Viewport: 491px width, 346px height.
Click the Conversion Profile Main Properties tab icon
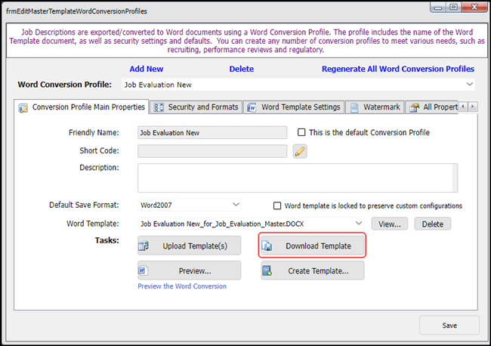coord(23,108)
